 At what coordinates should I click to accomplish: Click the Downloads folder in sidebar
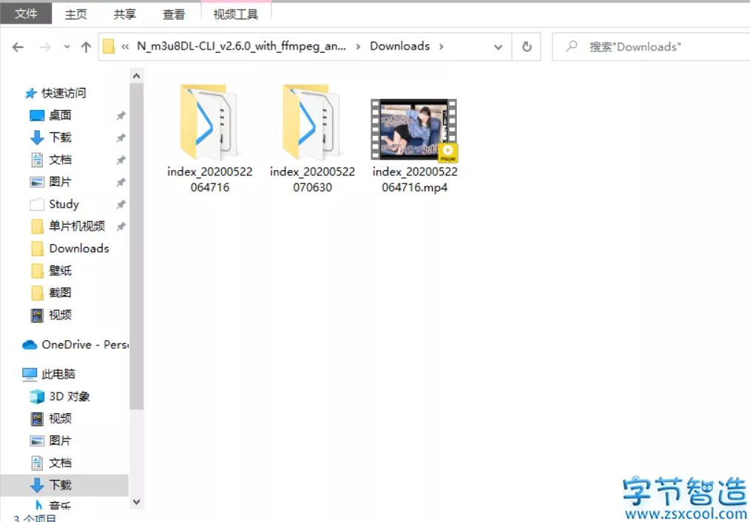point(79,248)
